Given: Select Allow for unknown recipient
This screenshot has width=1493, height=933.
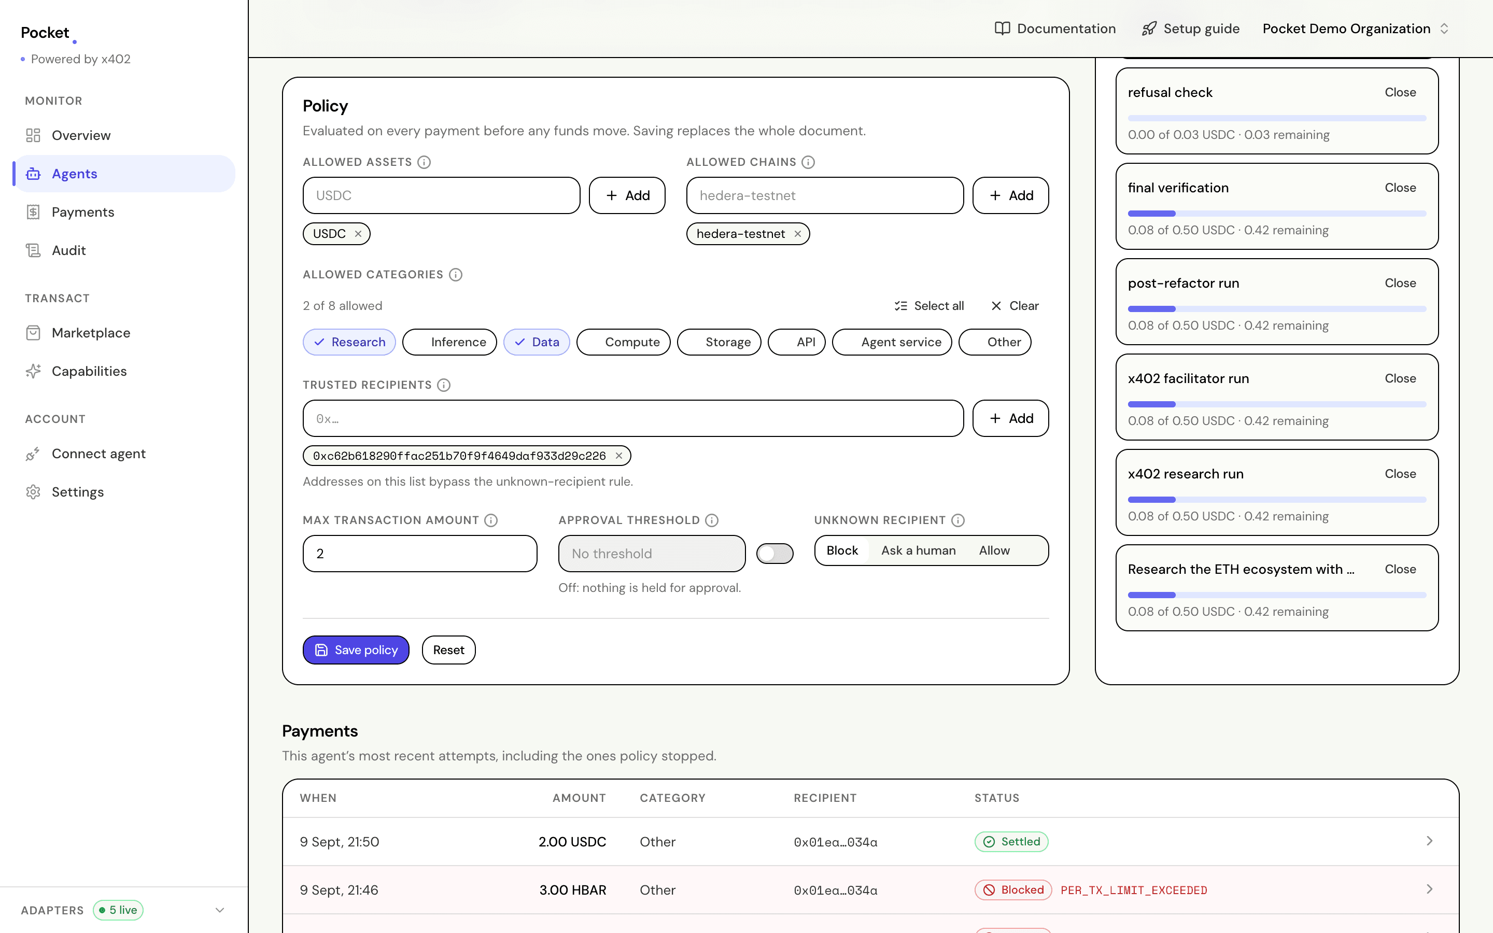Looking at the screenshot, I should (994, 550).
